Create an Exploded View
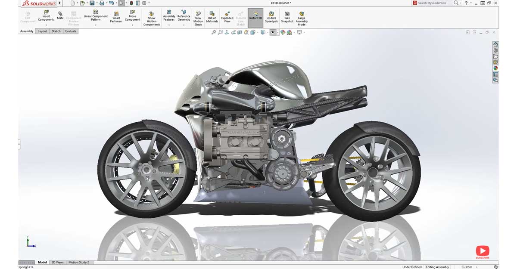The width and height of the screenshot is (517, 269). 227,17
